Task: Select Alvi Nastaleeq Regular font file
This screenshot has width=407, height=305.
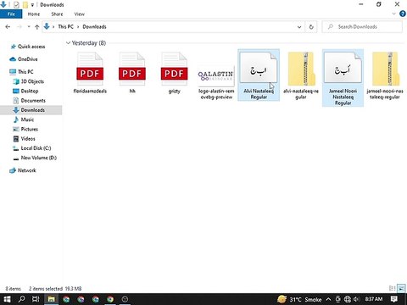Action: tap(259, 75)
